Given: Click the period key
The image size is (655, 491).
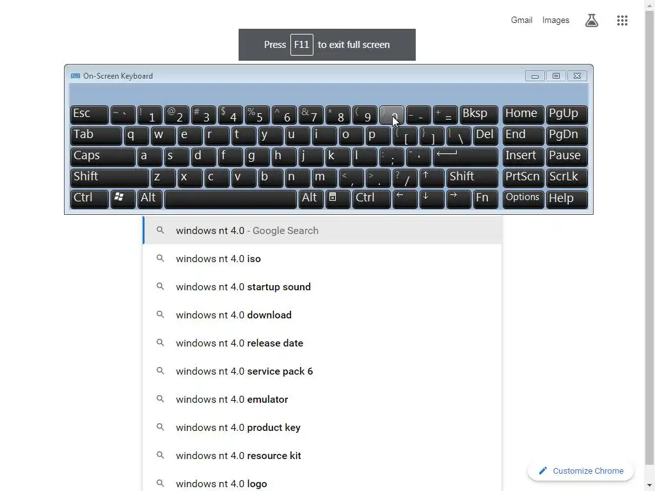Looking at the screenshot, I should [x=378, y=178].
